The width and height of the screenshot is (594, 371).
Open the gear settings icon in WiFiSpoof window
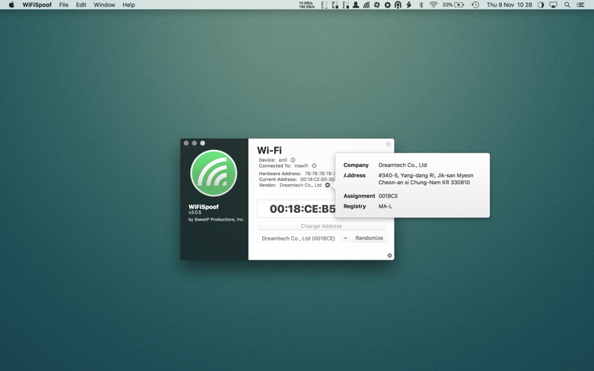coord(389,255)
